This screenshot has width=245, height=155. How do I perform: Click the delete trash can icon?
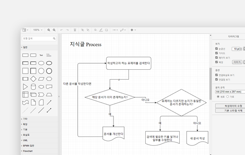(75, 30)
